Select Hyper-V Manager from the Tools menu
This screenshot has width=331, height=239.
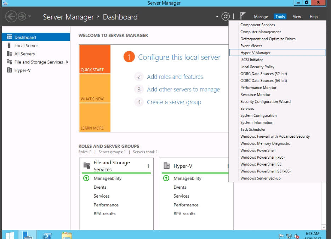coord(255,53)
